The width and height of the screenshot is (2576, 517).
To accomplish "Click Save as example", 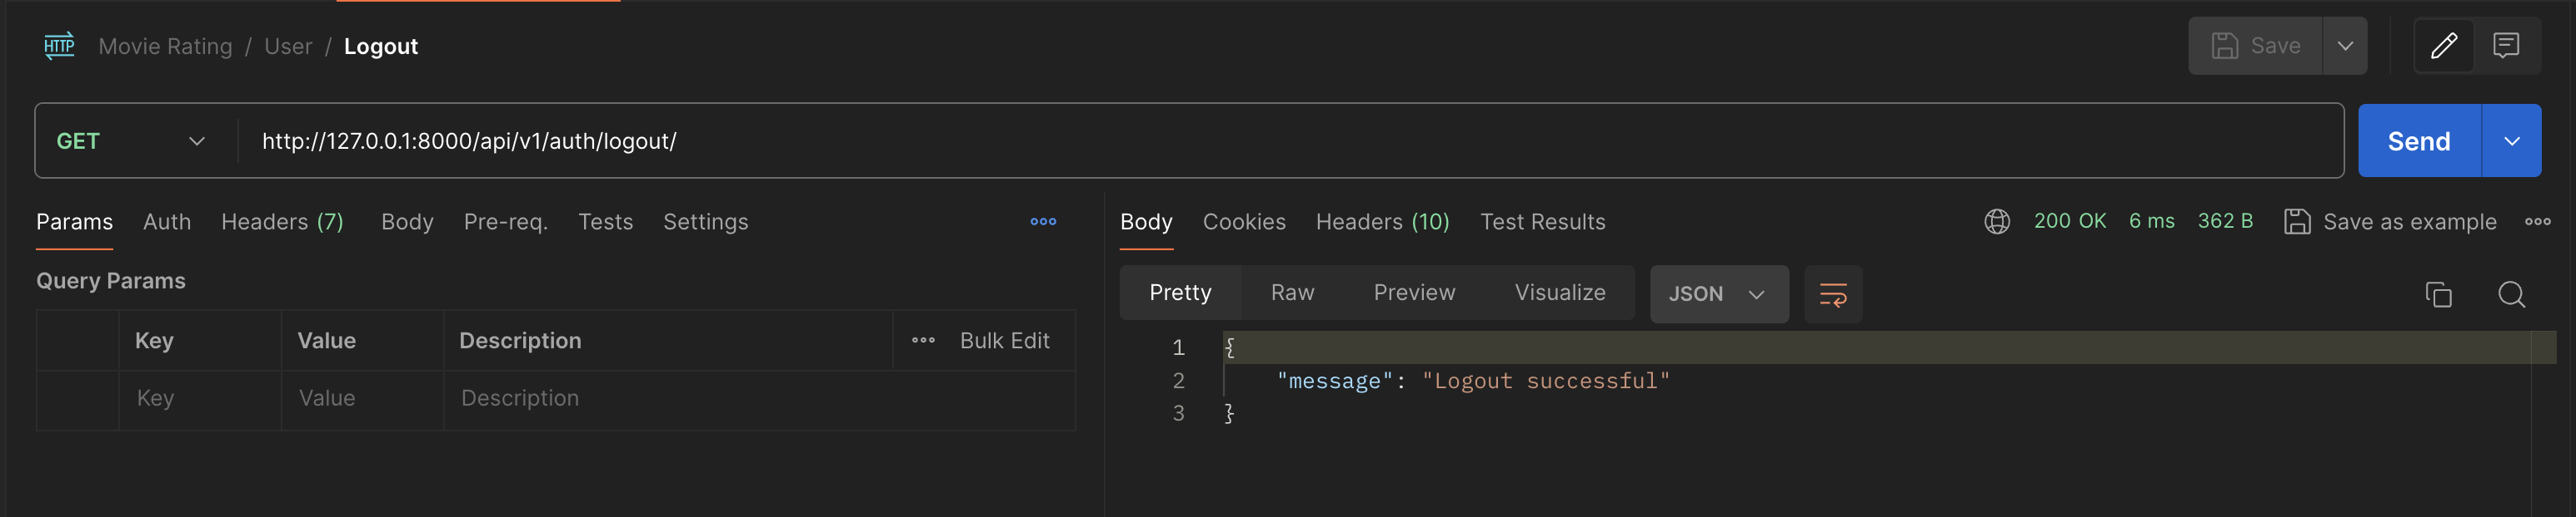I will (x=2390, y=222).
